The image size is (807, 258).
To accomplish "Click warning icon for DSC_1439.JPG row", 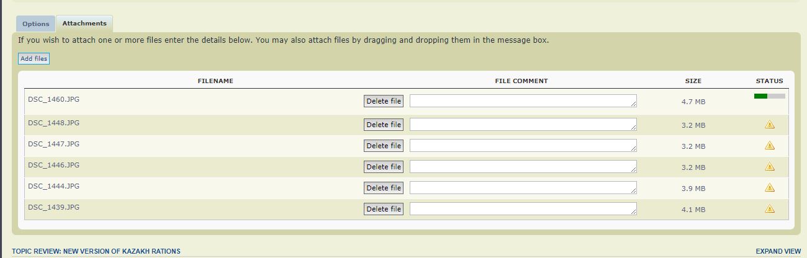I will point(770,209).
